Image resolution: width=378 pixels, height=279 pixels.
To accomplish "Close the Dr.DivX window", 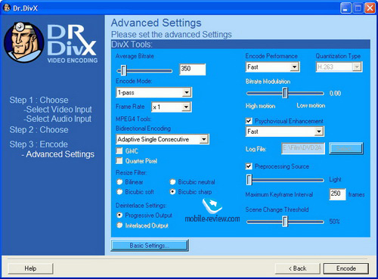I will pos(370,8).
